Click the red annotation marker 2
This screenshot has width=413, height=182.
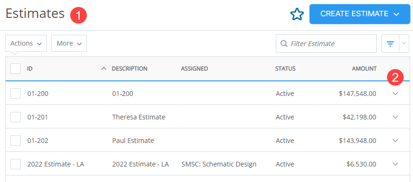point(396,77)
